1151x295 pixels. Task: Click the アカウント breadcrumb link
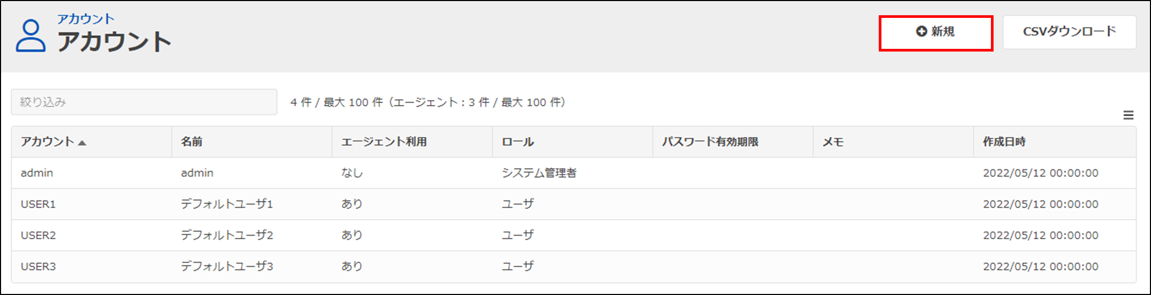[85, 19]
